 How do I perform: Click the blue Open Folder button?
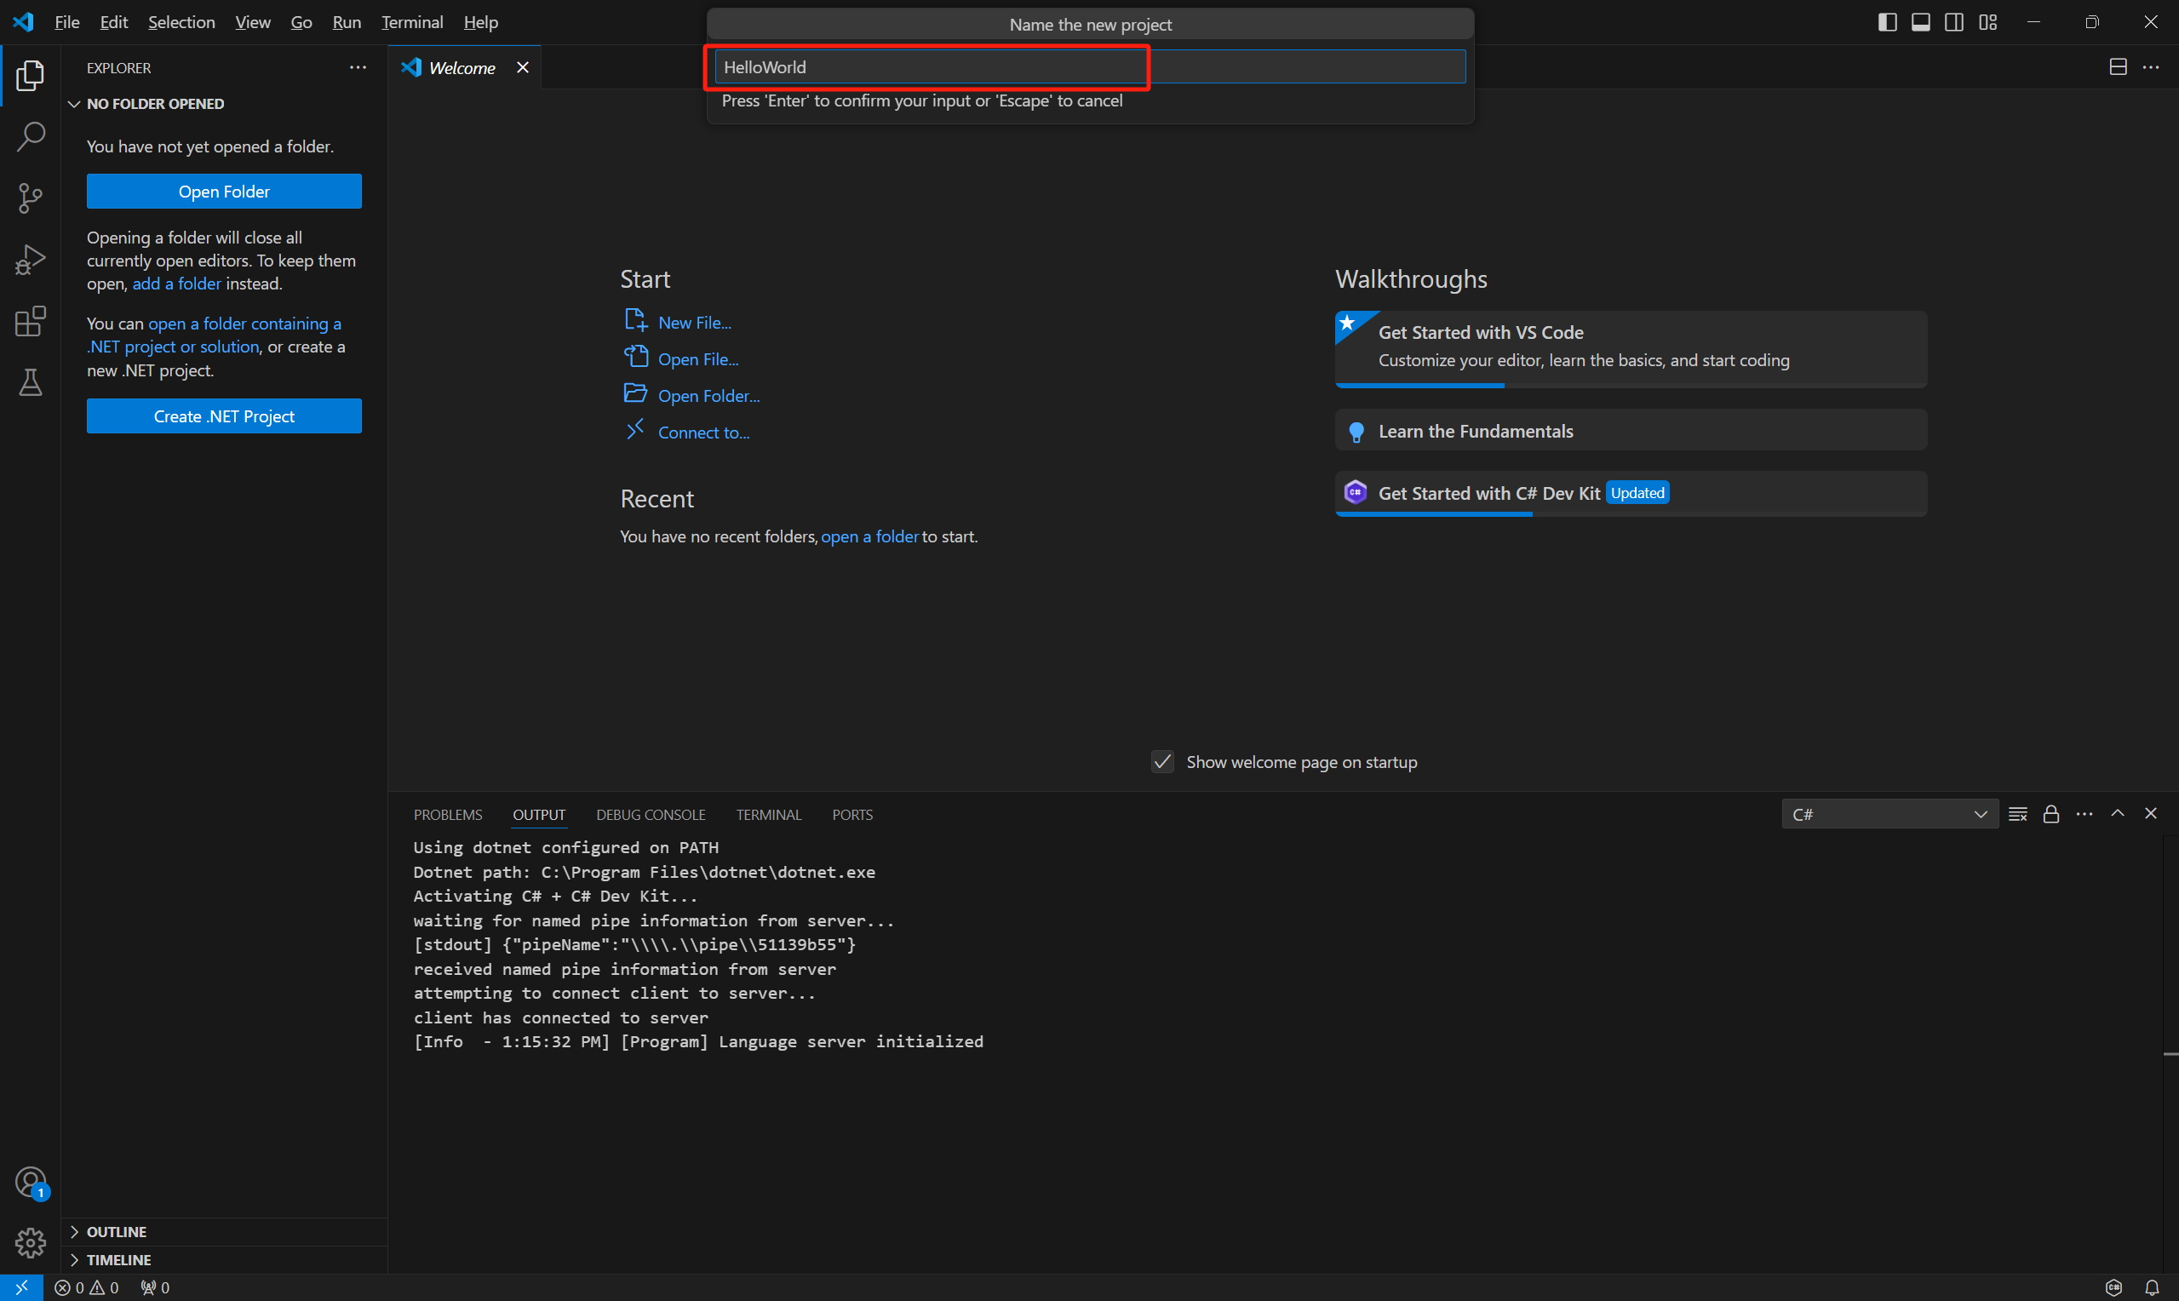225,191
